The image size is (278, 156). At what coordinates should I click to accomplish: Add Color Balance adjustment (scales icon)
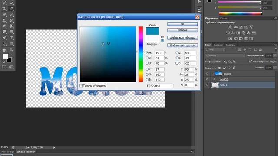[233, 33]
